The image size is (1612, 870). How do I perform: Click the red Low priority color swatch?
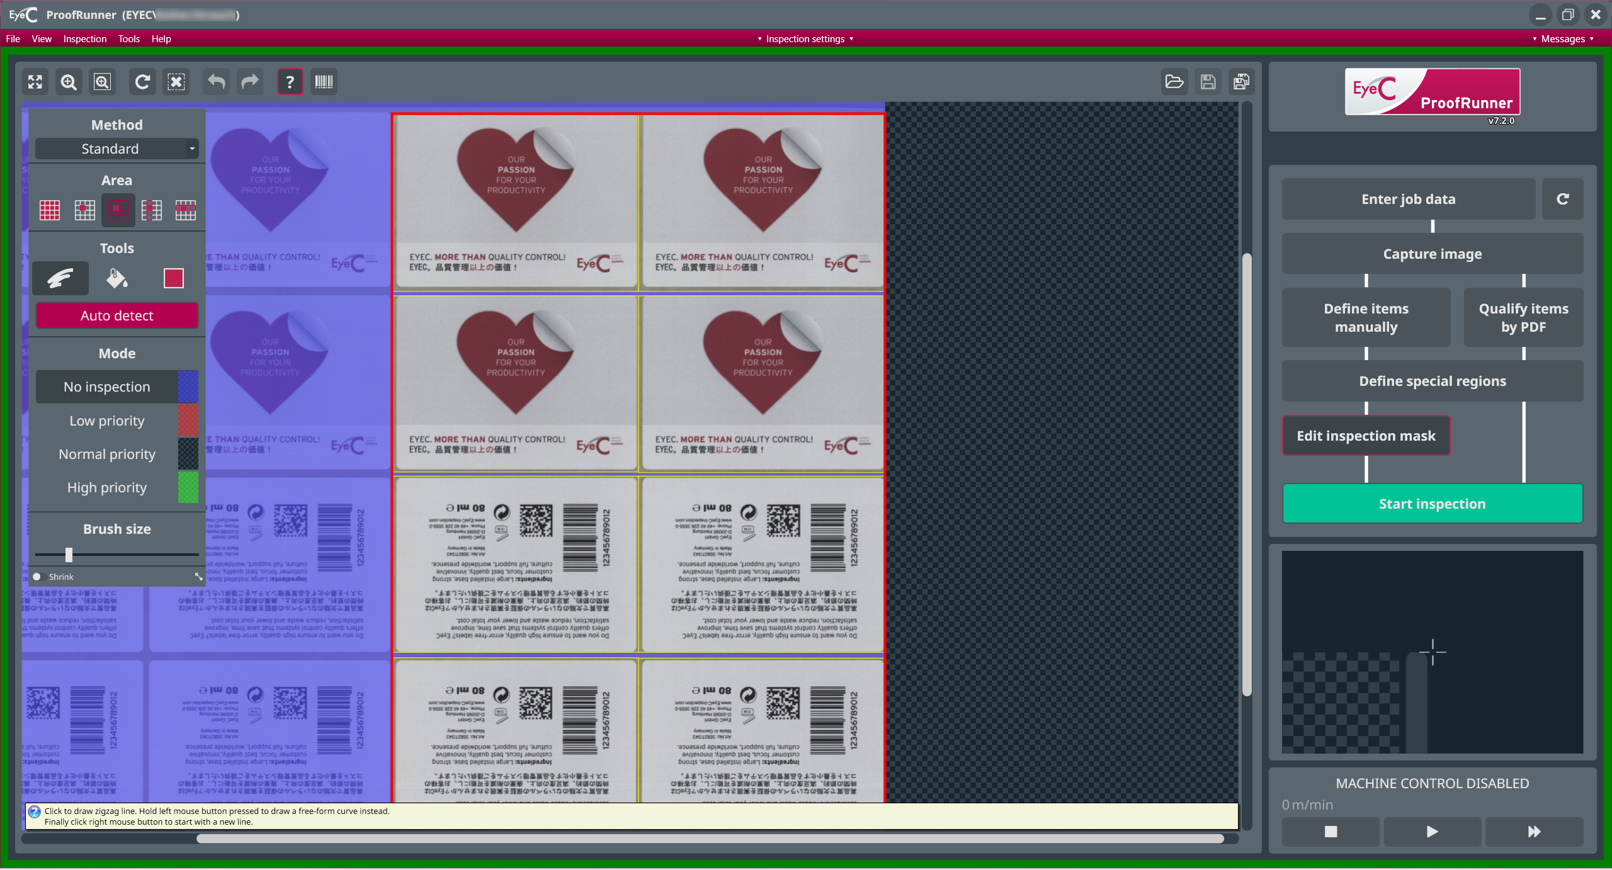tap(188, 421)
